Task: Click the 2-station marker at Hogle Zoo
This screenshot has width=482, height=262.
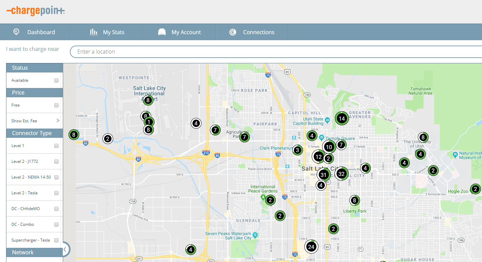Action: (x=475, y=189)
